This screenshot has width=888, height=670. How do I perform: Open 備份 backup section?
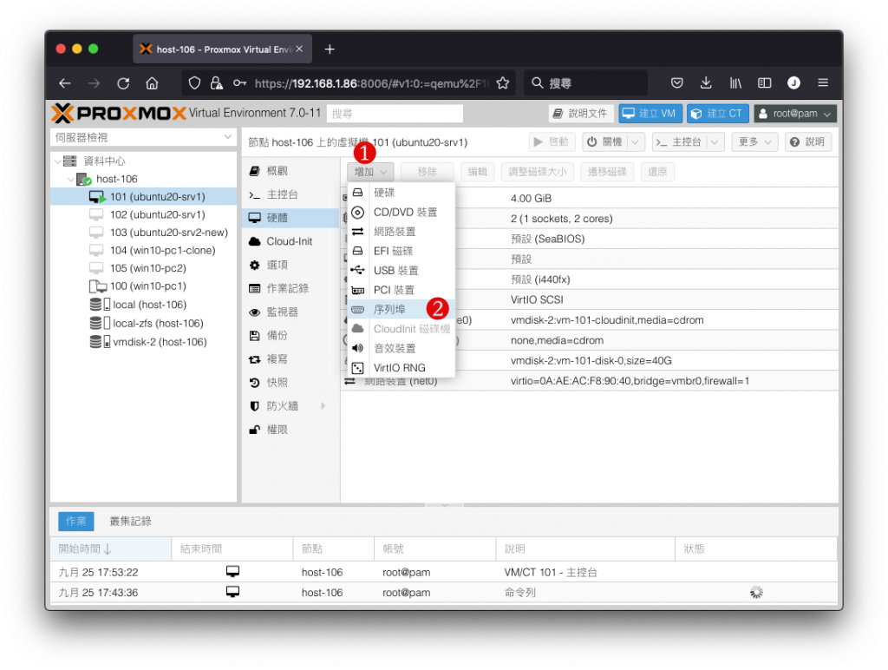point(291,336)
